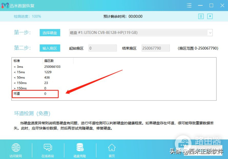228x159 pixels.
Task: Stop the bad sector scan
Action: 210,16
